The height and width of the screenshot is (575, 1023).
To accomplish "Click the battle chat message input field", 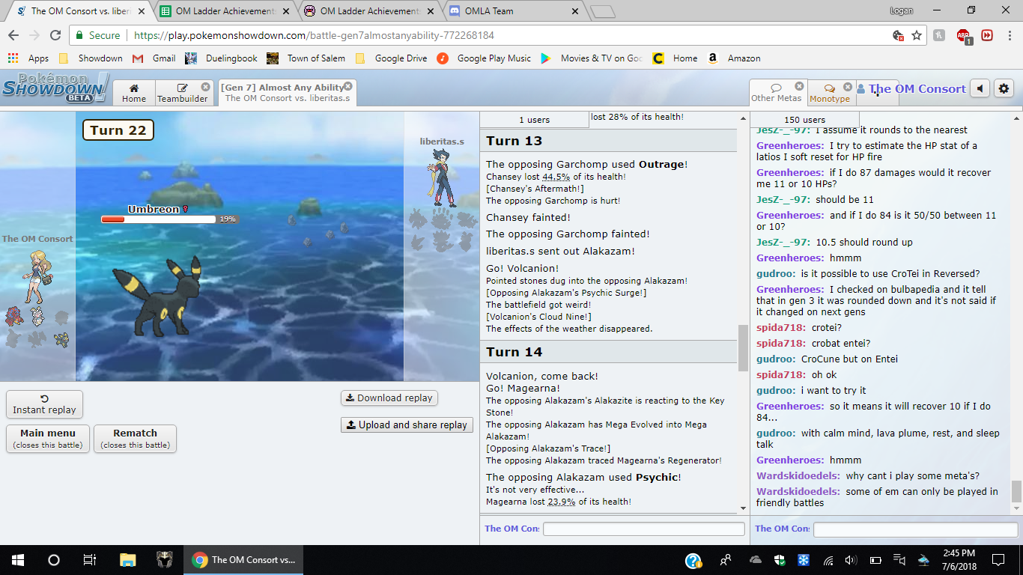I will (643, 529).
